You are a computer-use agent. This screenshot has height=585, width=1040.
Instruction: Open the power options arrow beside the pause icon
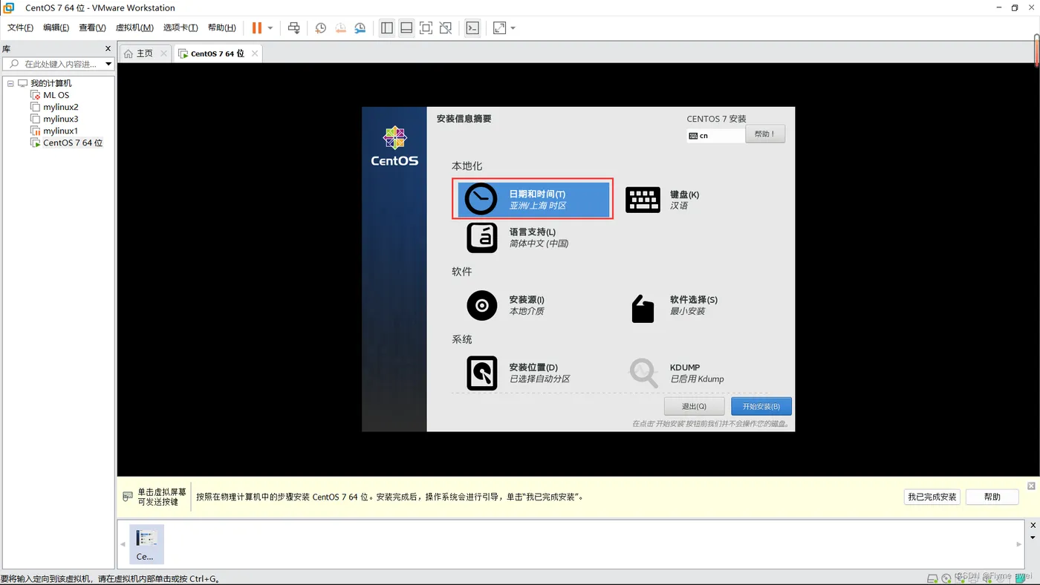coord(270,28)
